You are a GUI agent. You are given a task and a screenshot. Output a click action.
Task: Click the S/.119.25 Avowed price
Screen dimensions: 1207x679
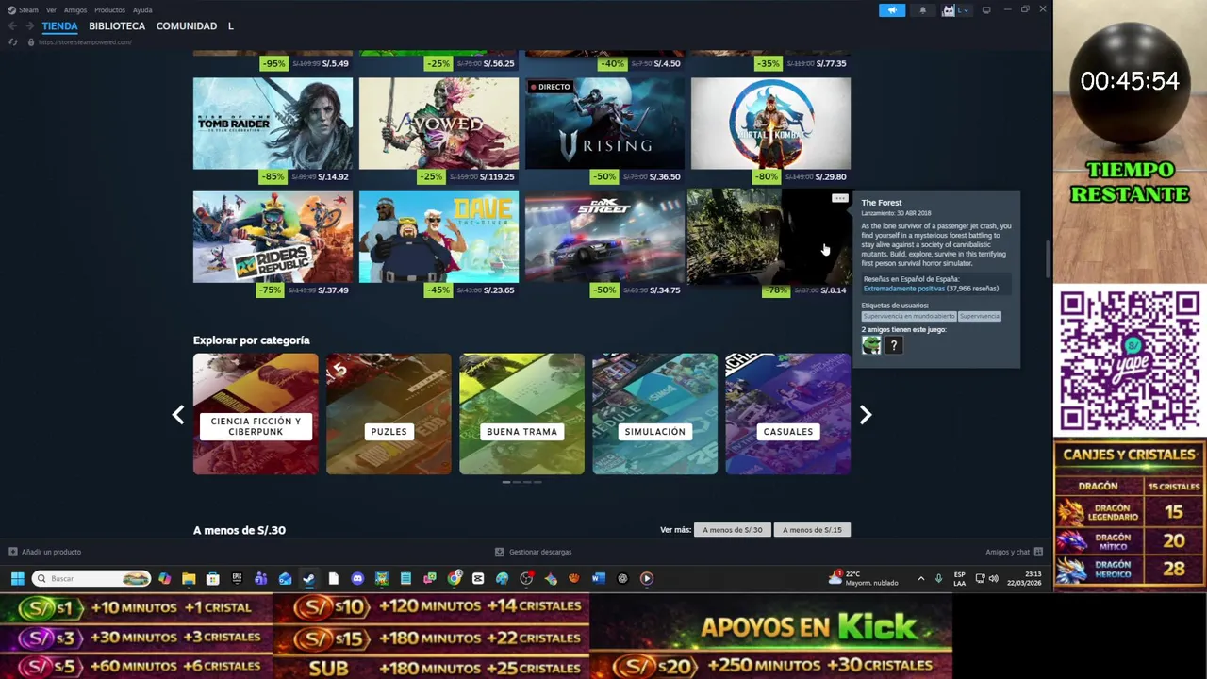click(497, 176)
